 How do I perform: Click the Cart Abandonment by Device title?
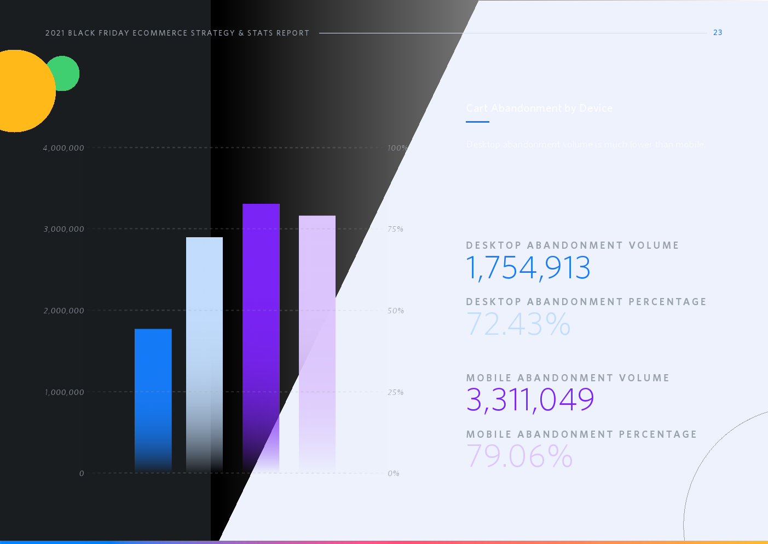pos(539,108)
